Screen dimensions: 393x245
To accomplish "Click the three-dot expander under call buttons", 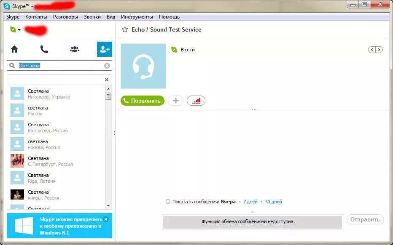I will (x=254, y=109).
